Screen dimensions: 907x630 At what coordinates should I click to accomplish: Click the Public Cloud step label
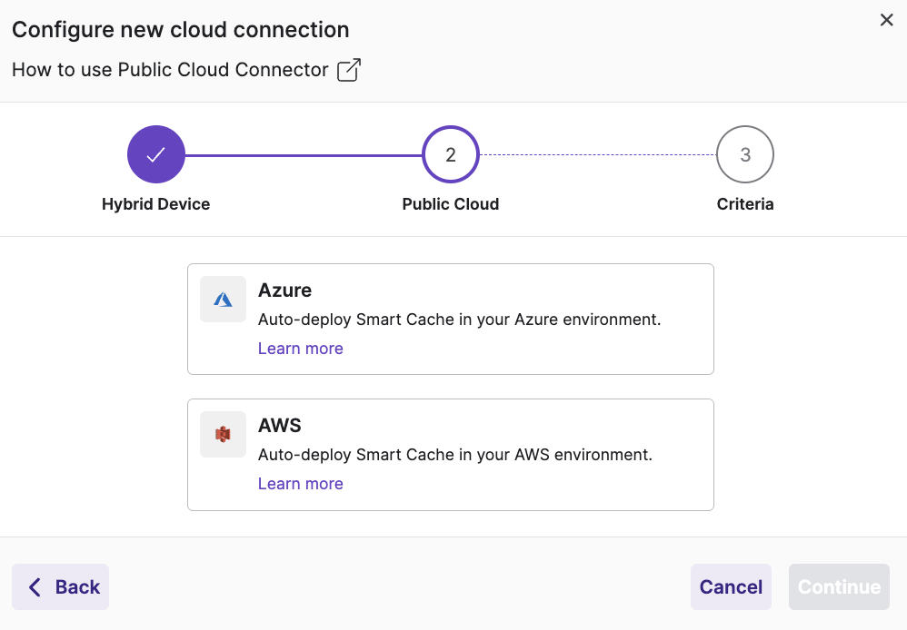[451, 204]
